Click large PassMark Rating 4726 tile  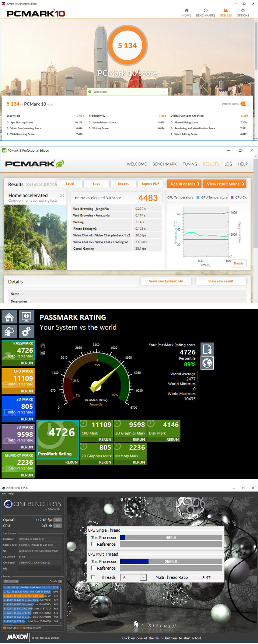(x=58, y=442)
